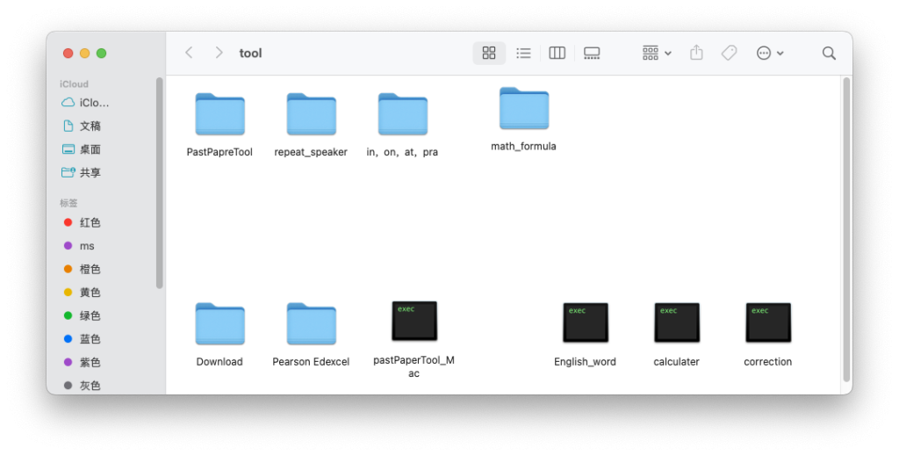The height and width of the screenshot is (456, 899).
Task: Switch to list view
Action: pyautogui.click(x=523, y=53)
